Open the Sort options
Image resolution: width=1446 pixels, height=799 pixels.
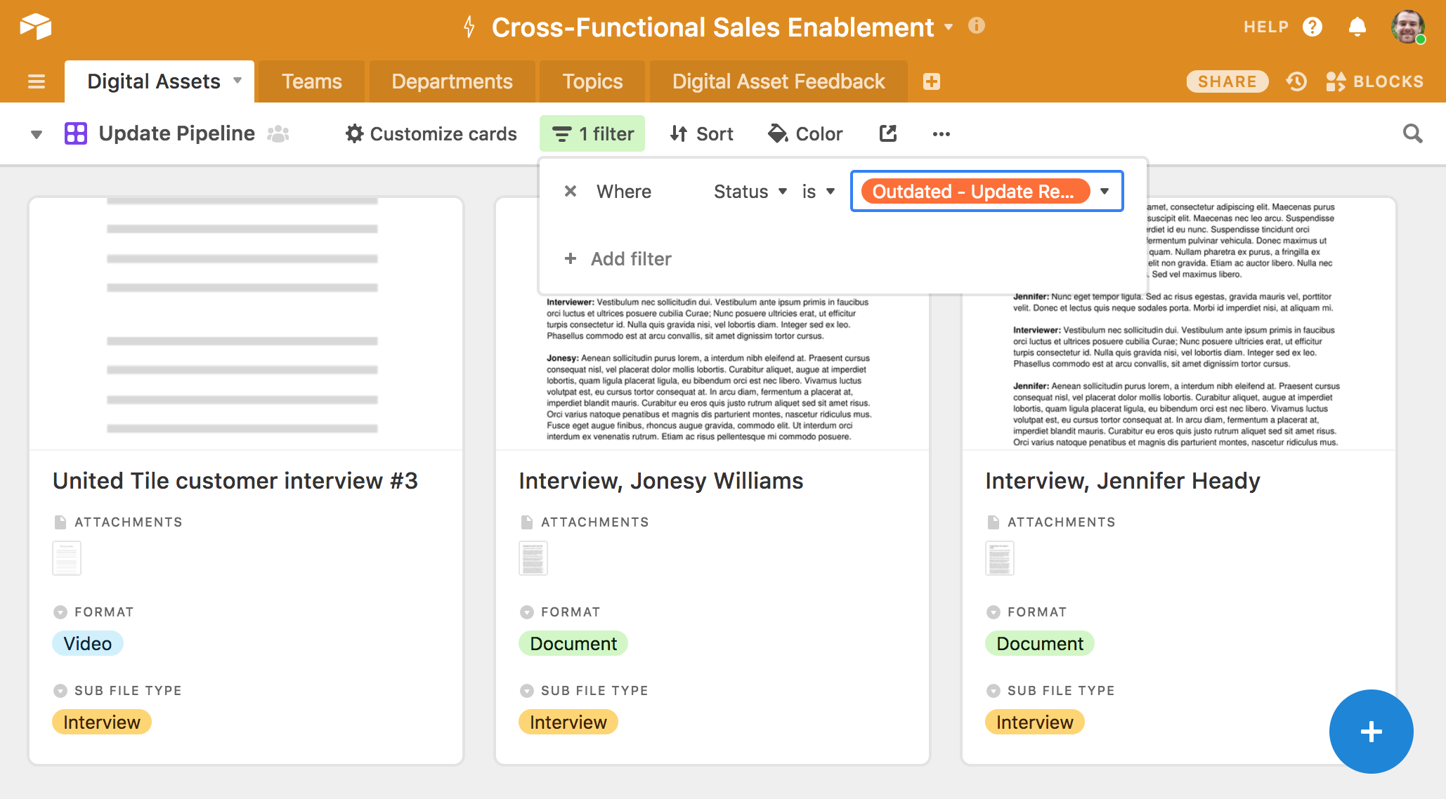701,133
